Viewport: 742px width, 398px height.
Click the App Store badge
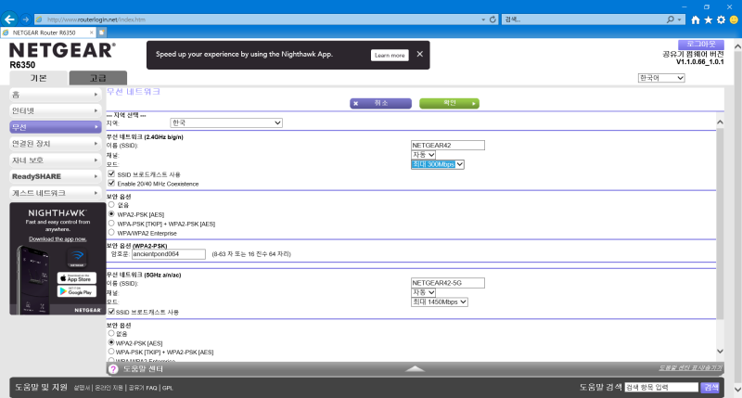click(x=77, y=277)
